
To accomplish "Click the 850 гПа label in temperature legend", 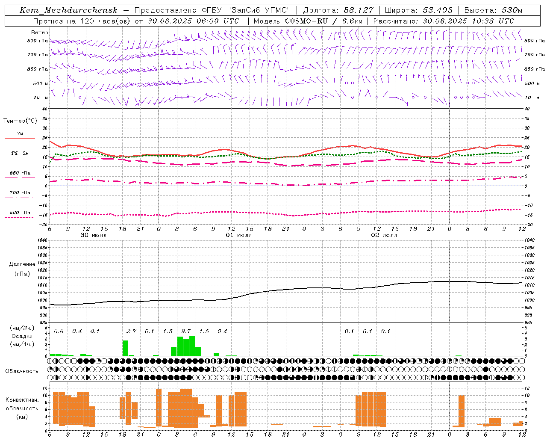I will click(20, 173).
